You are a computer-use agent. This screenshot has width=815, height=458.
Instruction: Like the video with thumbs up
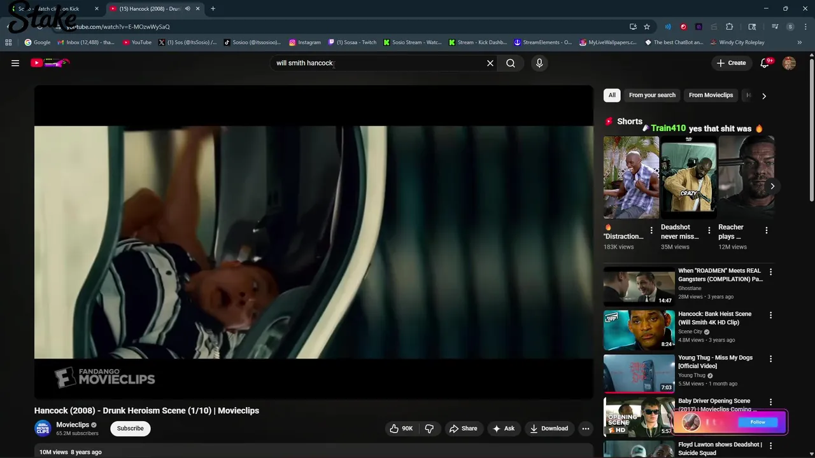pyautogui.click(x=401, y=428)
